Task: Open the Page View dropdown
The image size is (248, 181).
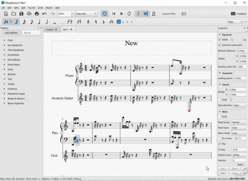Action: [86, 14]
